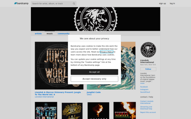Open Streaming and Download help link
This screenshot has width=191, height=119.
coord(146,108)
